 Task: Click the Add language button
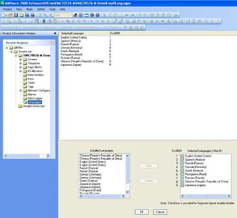(x=148, y=166)
